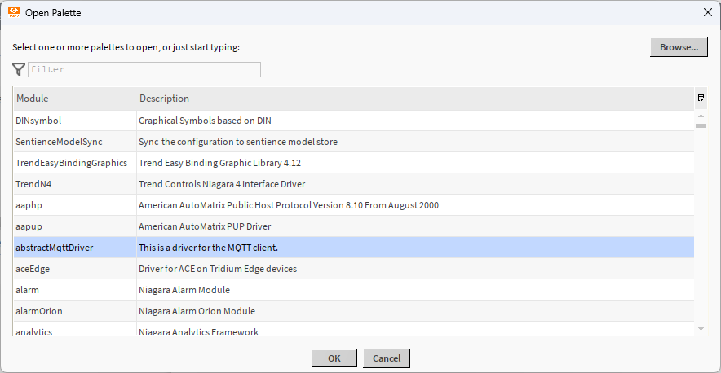Click the scrollbar down arrow
721x373 pixels.
tap(701, 328)
